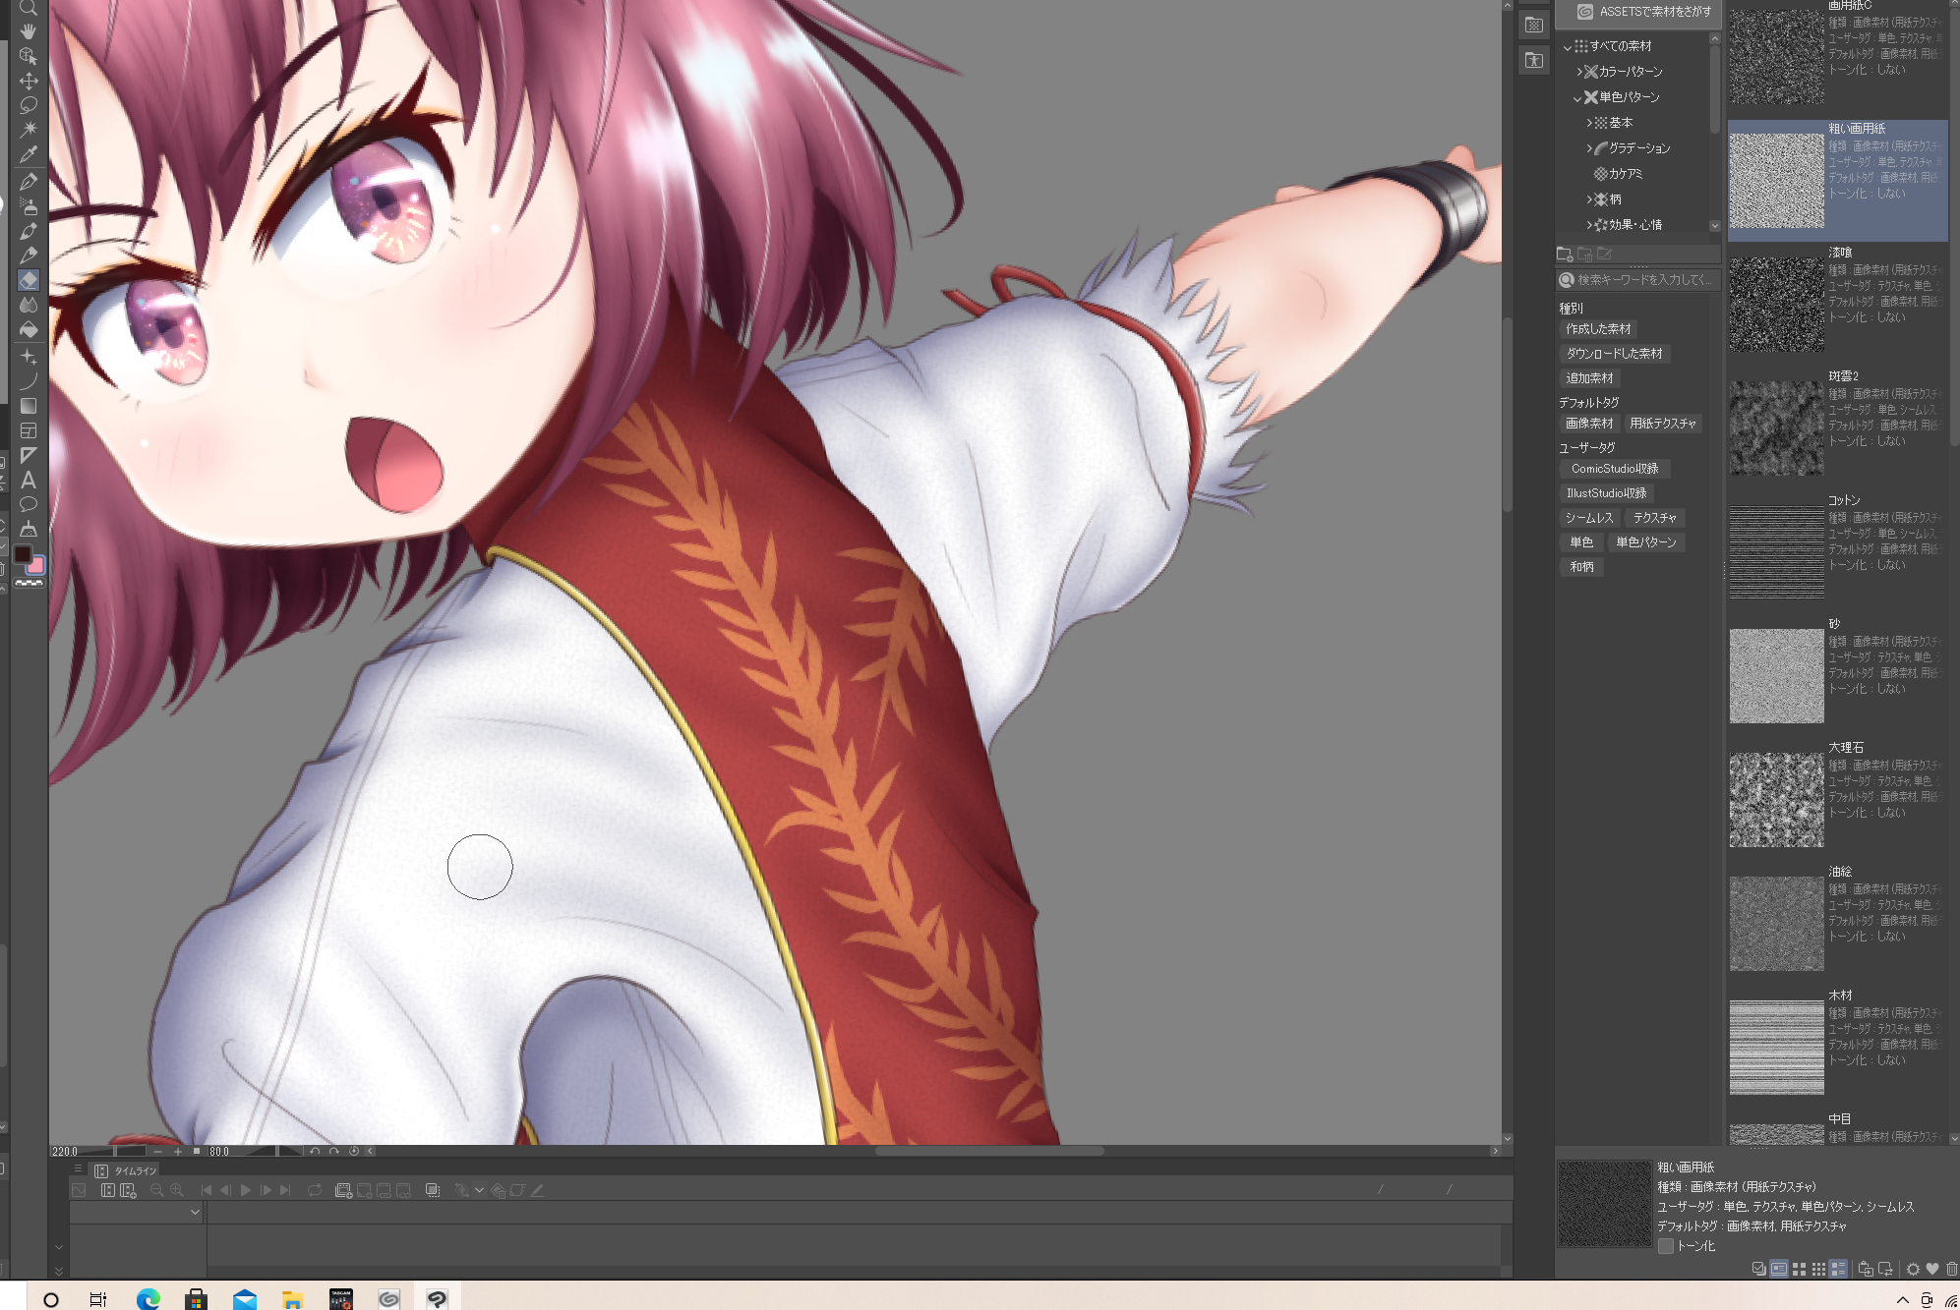Image resolution: width=1960 pixels, height=1310 pixels.
Task: Expand the グラデーション folder
Action: point(1589,148)
